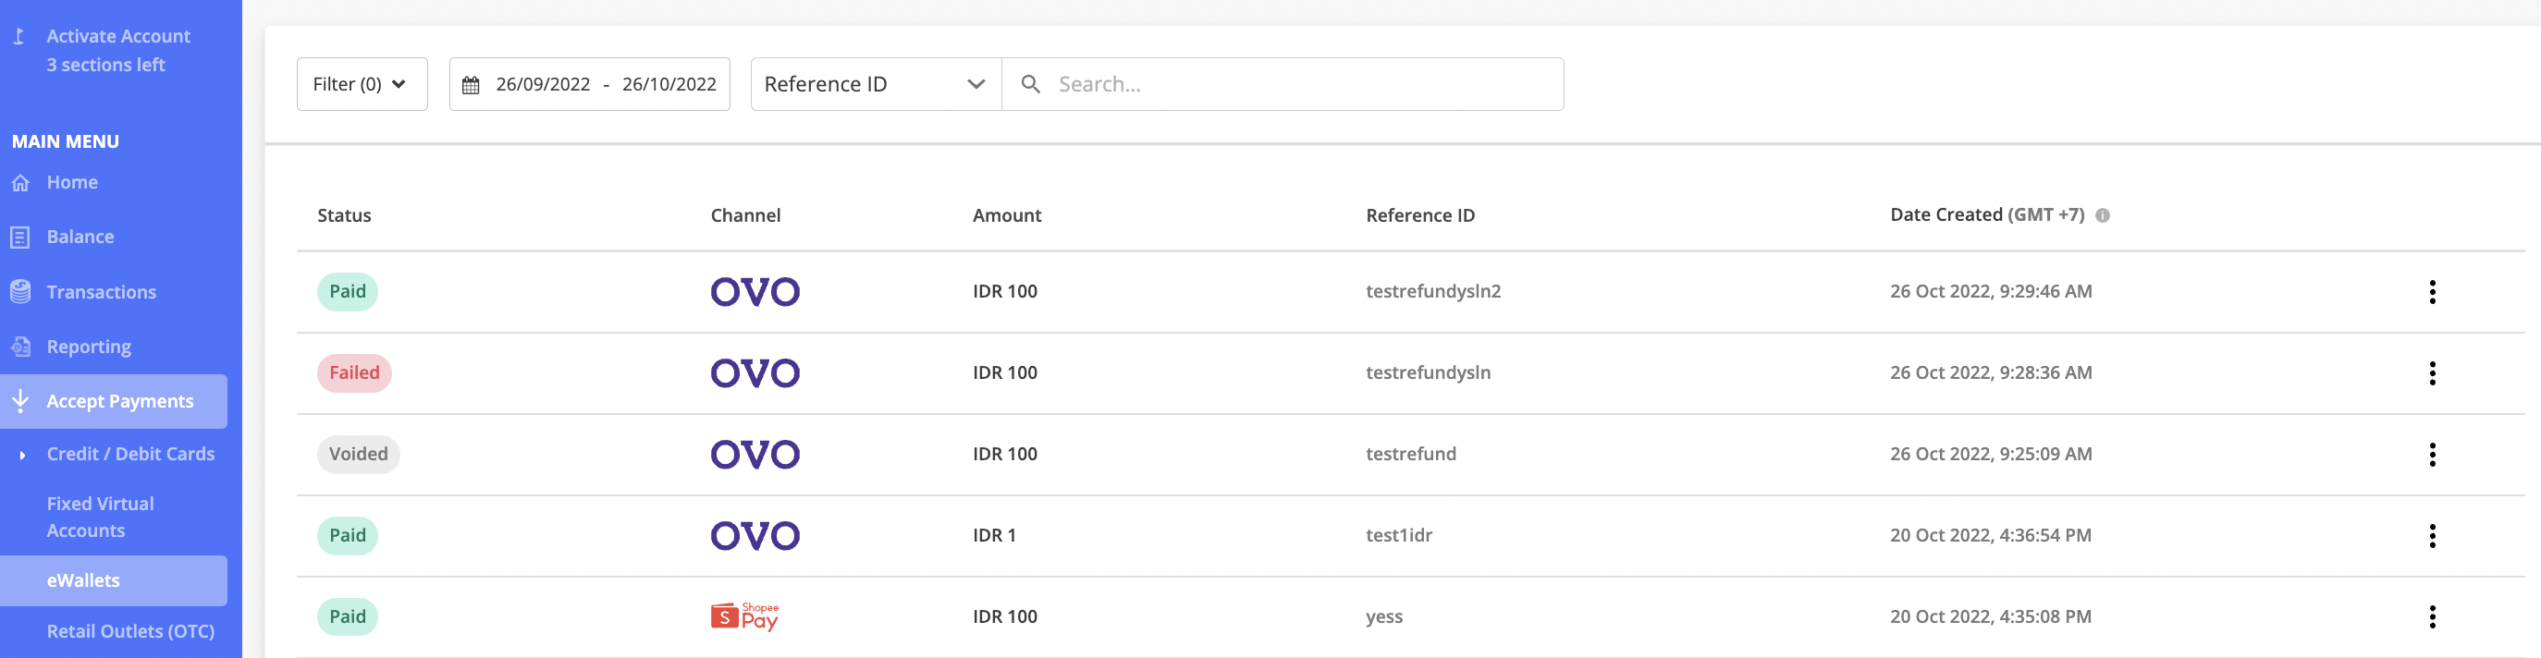This screenshot has width=2541, height=658.
Task: Click the info icon beside Date Created
Action: (2102, 215)
